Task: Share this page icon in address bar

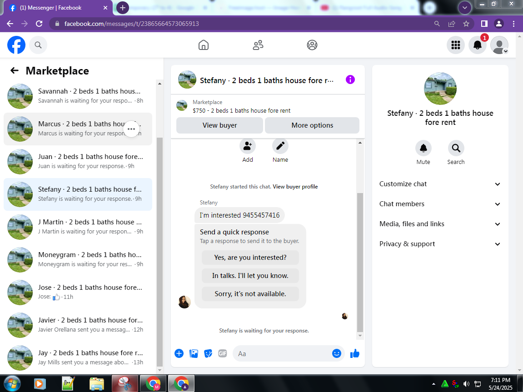Action: [452, 24]
